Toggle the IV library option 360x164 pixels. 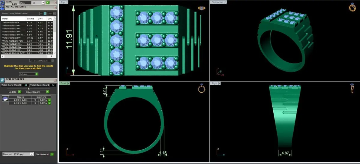(43, 13)
